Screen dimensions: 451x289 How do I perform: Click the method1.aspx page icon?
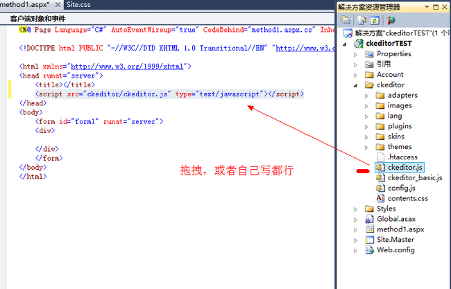click(369, 229)
